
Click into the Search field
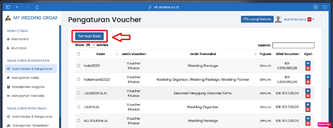pos(293,45)
